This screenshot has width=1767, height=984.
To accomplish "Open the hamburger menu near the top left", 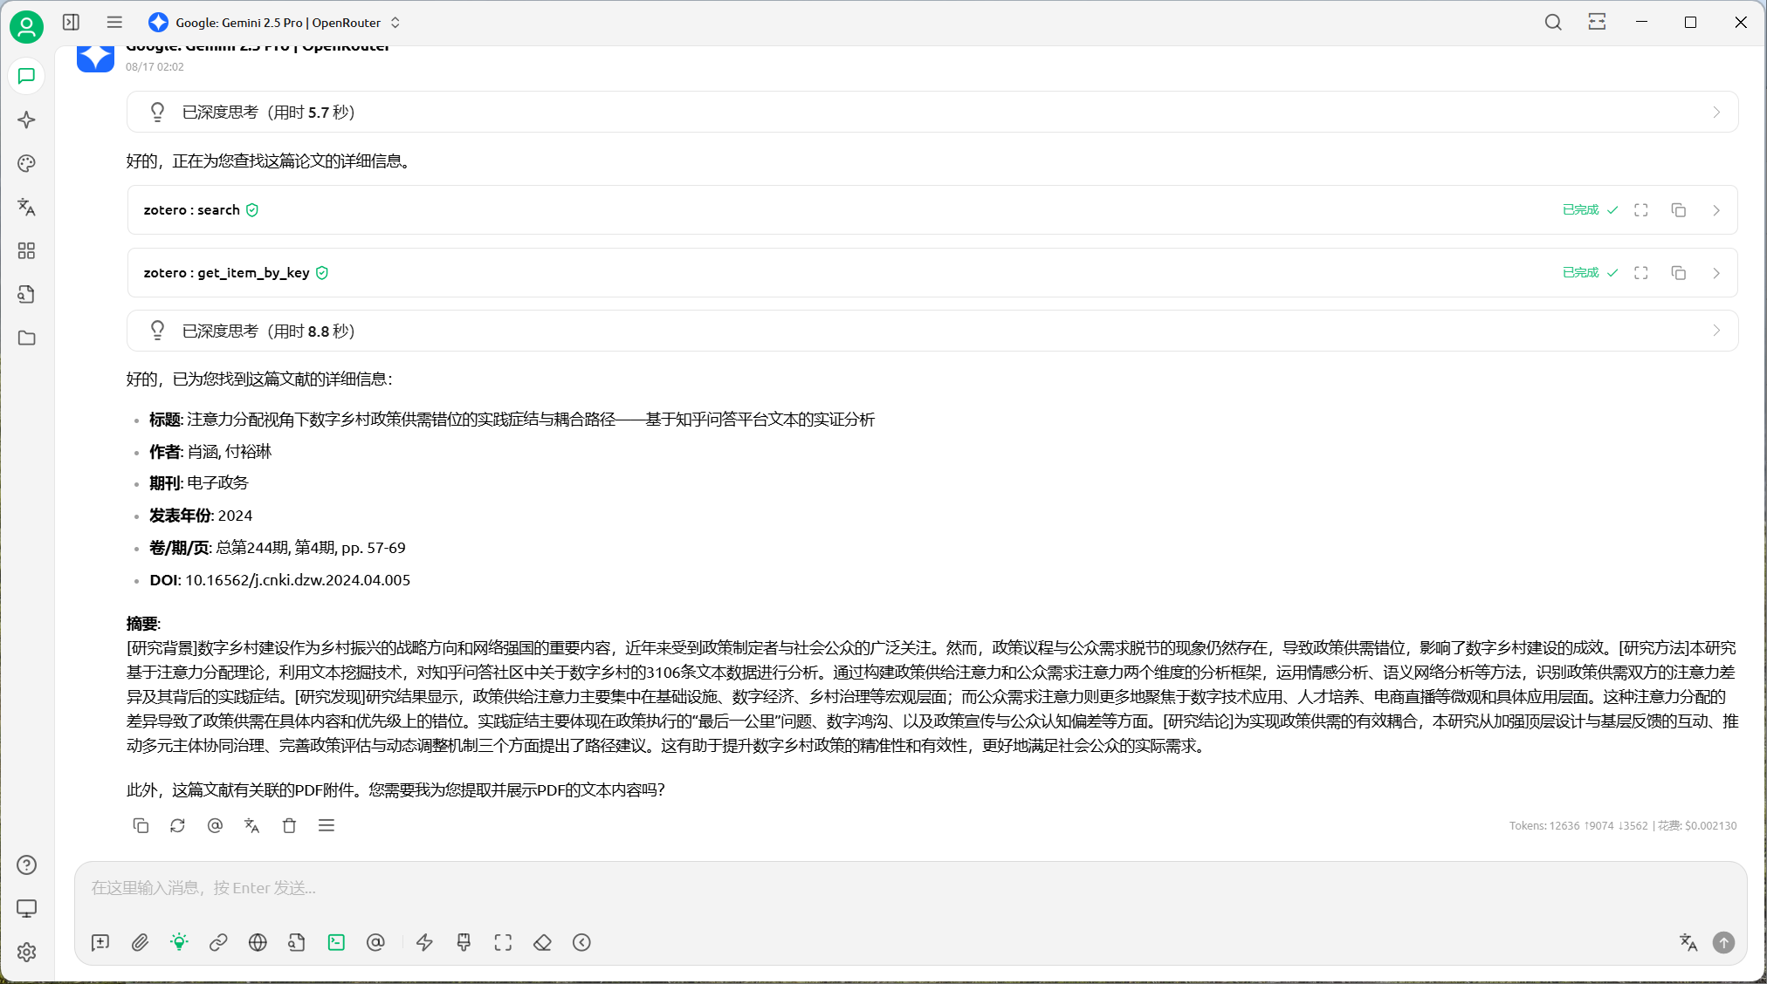I will 114,22.
